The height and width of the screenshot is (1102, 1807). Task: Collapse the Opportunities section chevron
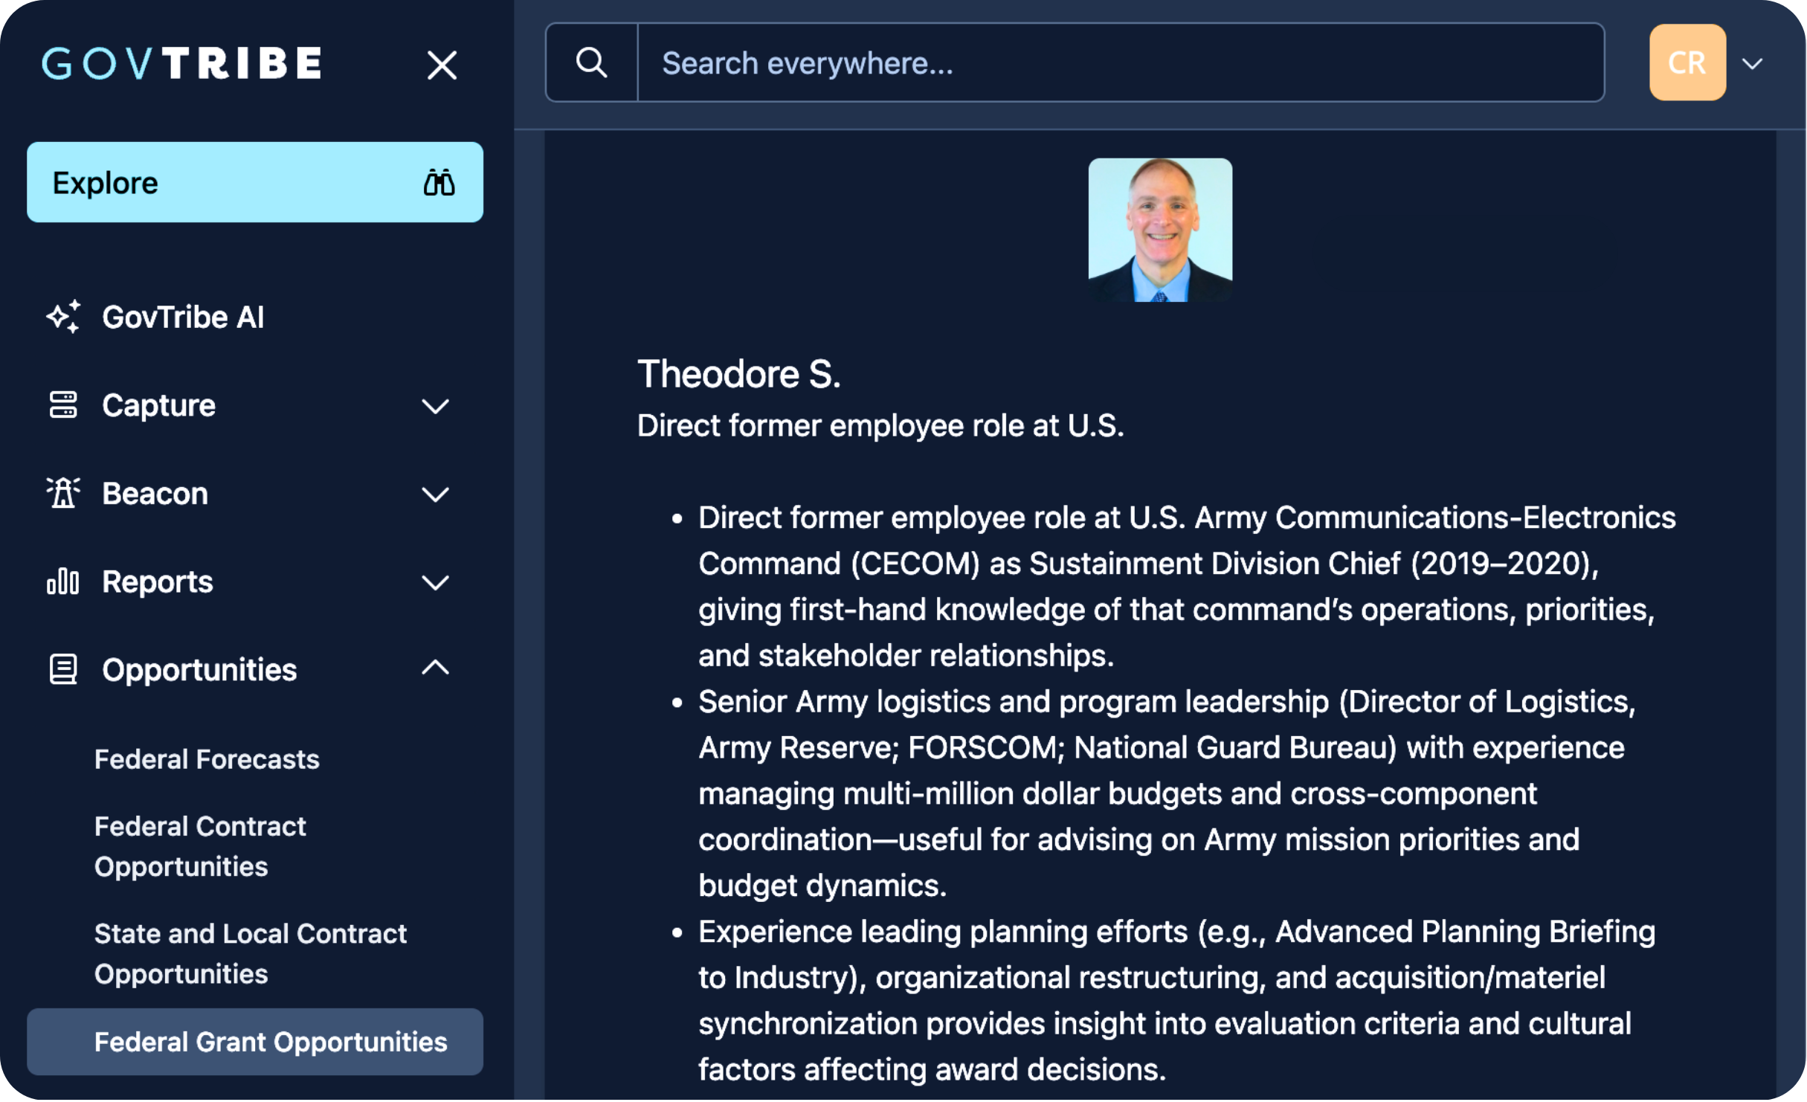[435, 668]
